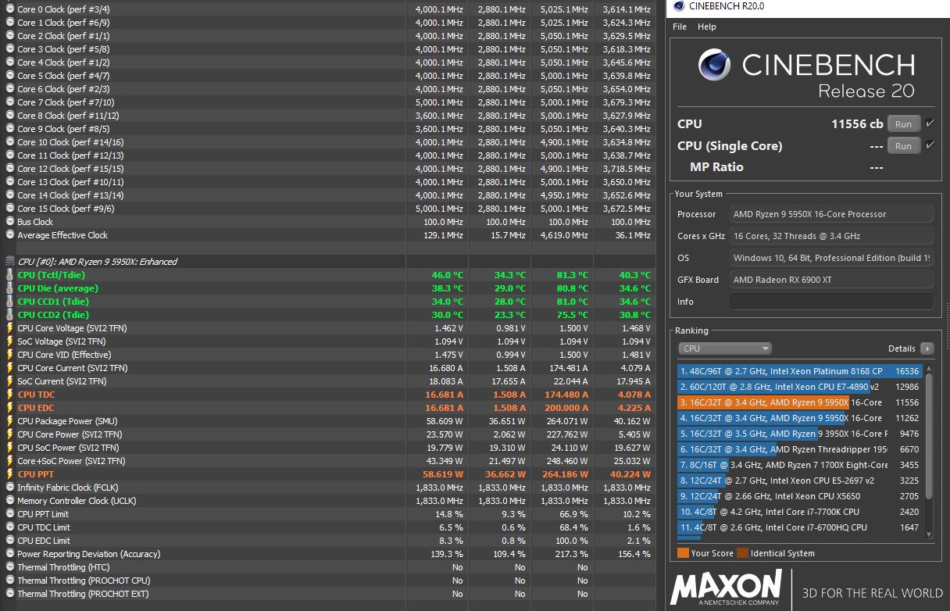Viewport: 950px width, 611px height.
Task: Toggle the CPU (Single Core) test checkbox
Action: [x=929, y=145]
